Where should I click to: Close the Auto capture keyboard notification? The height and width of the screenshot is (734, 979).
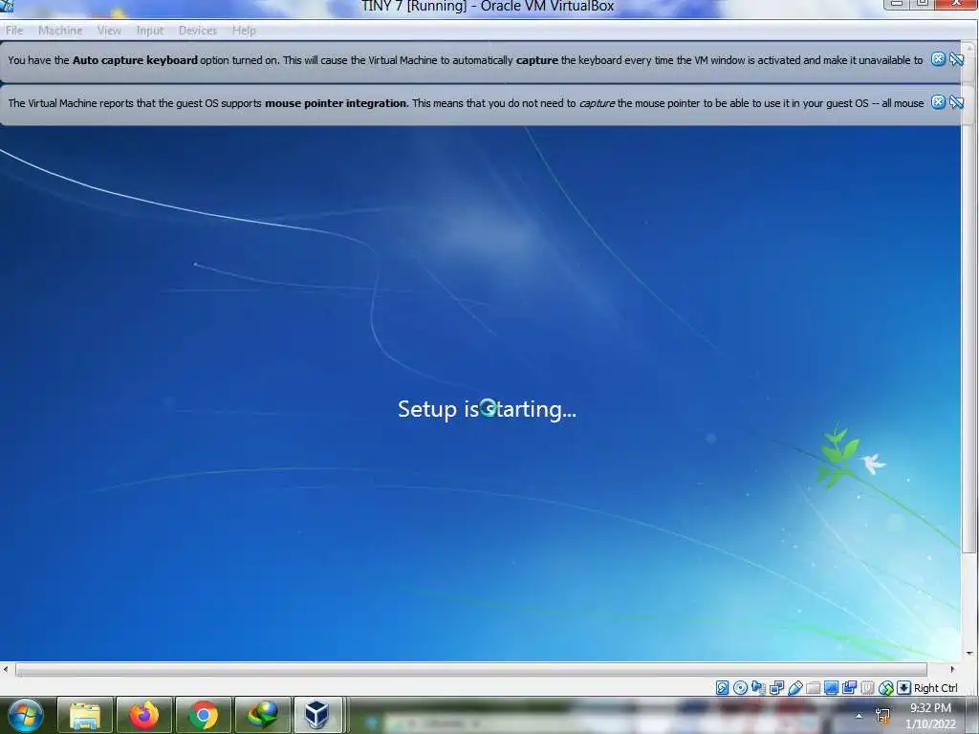pos(938,59)
